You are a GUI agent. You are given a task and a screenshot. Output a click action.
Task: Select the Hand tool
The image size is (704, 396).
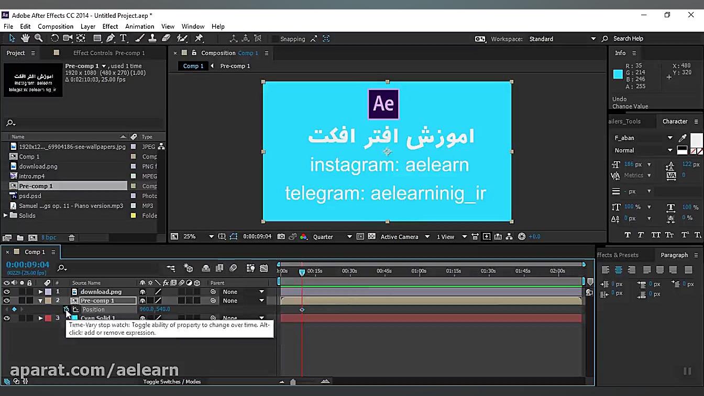click(x=25, y=38)
